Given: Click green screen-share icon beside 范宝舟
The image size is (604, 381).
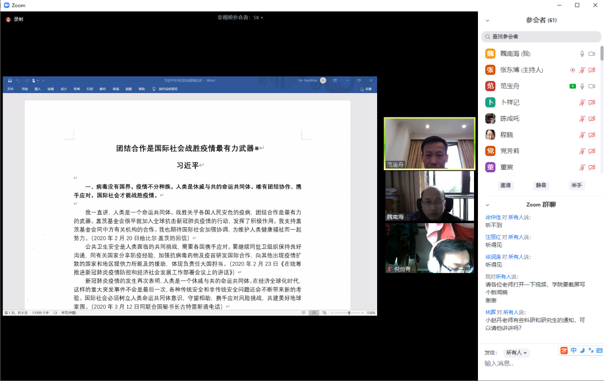Looking at the screenshot, I should (x=572, y=86).
